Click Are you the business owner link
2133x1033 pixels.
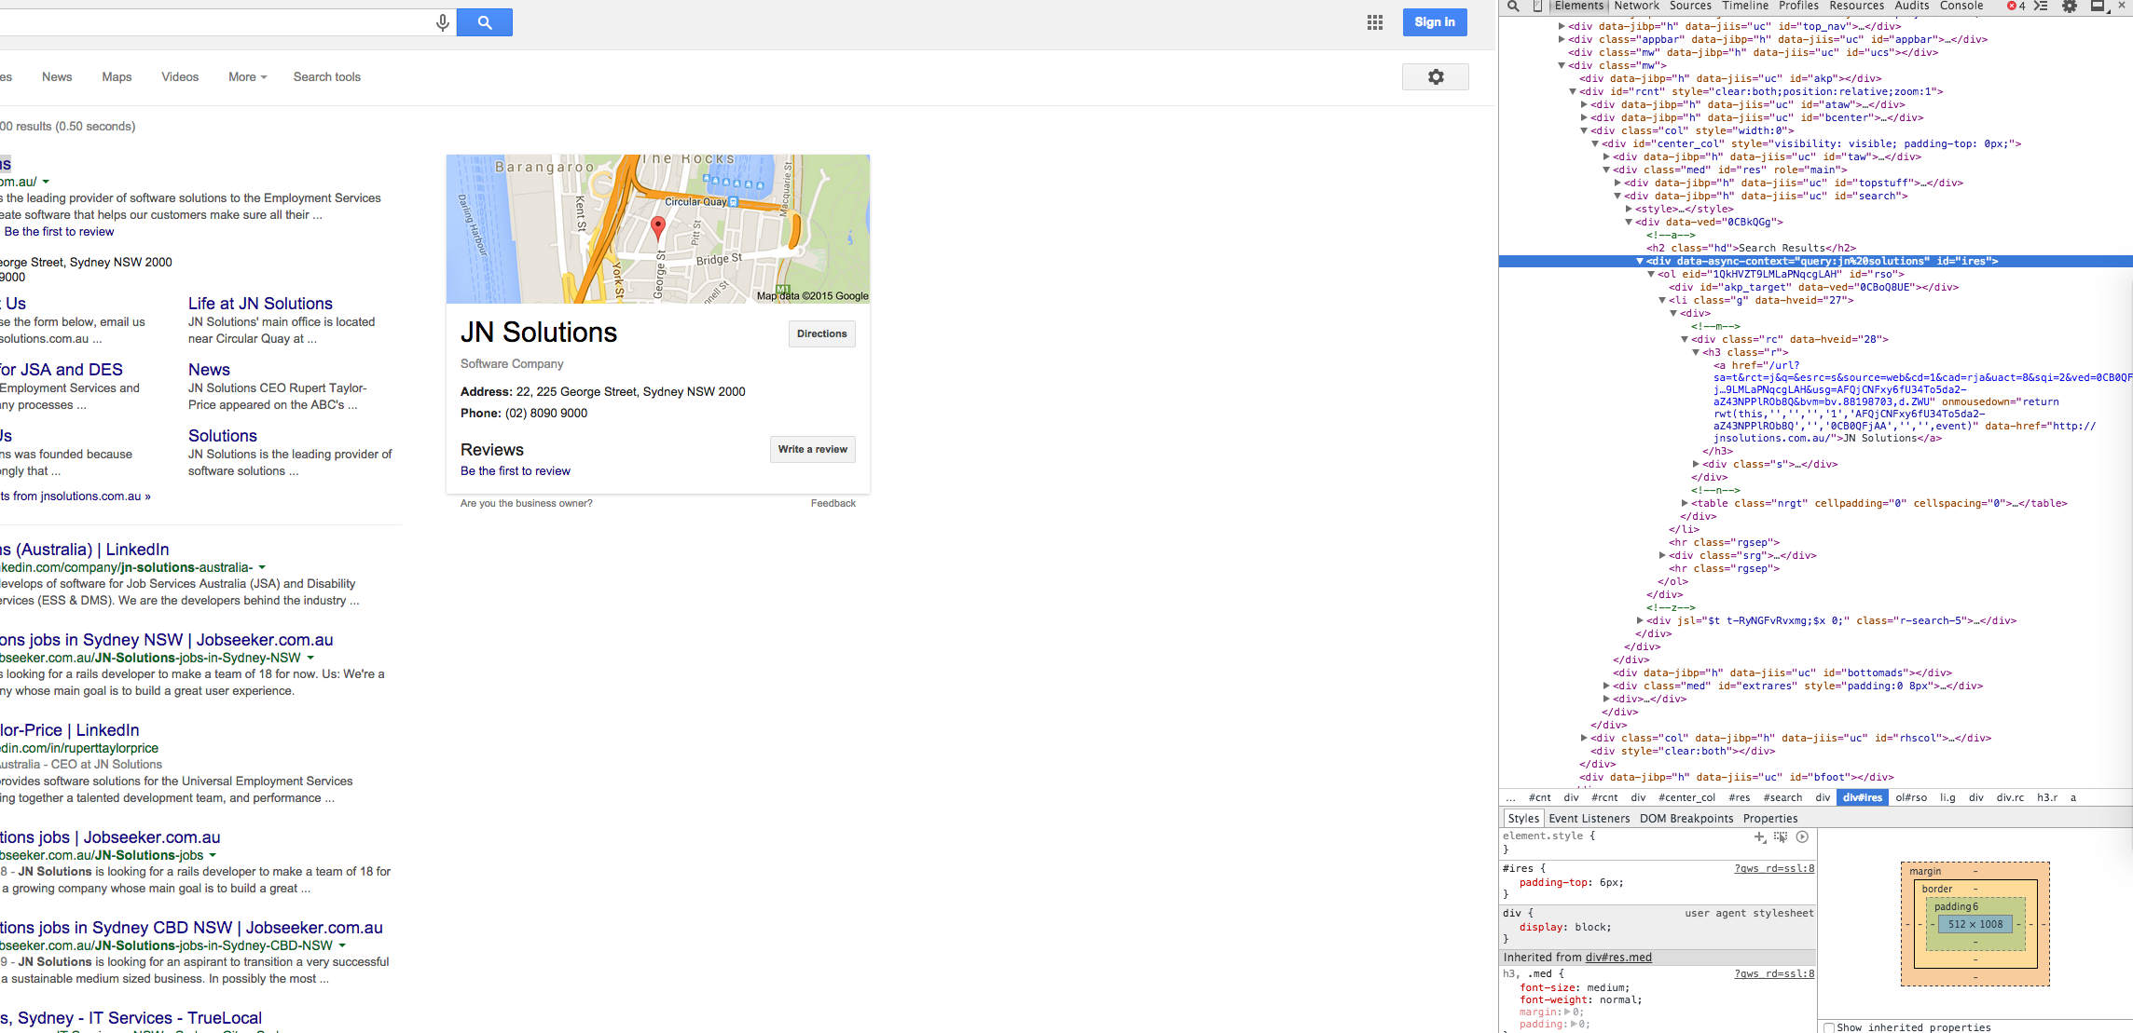point(527,503)
